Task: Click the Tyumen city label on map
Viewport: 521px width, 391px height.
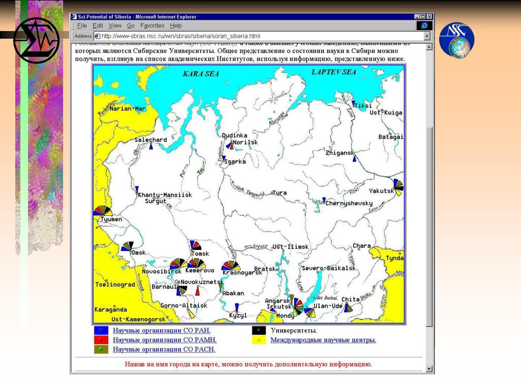Action: click(x=111, y=219)
